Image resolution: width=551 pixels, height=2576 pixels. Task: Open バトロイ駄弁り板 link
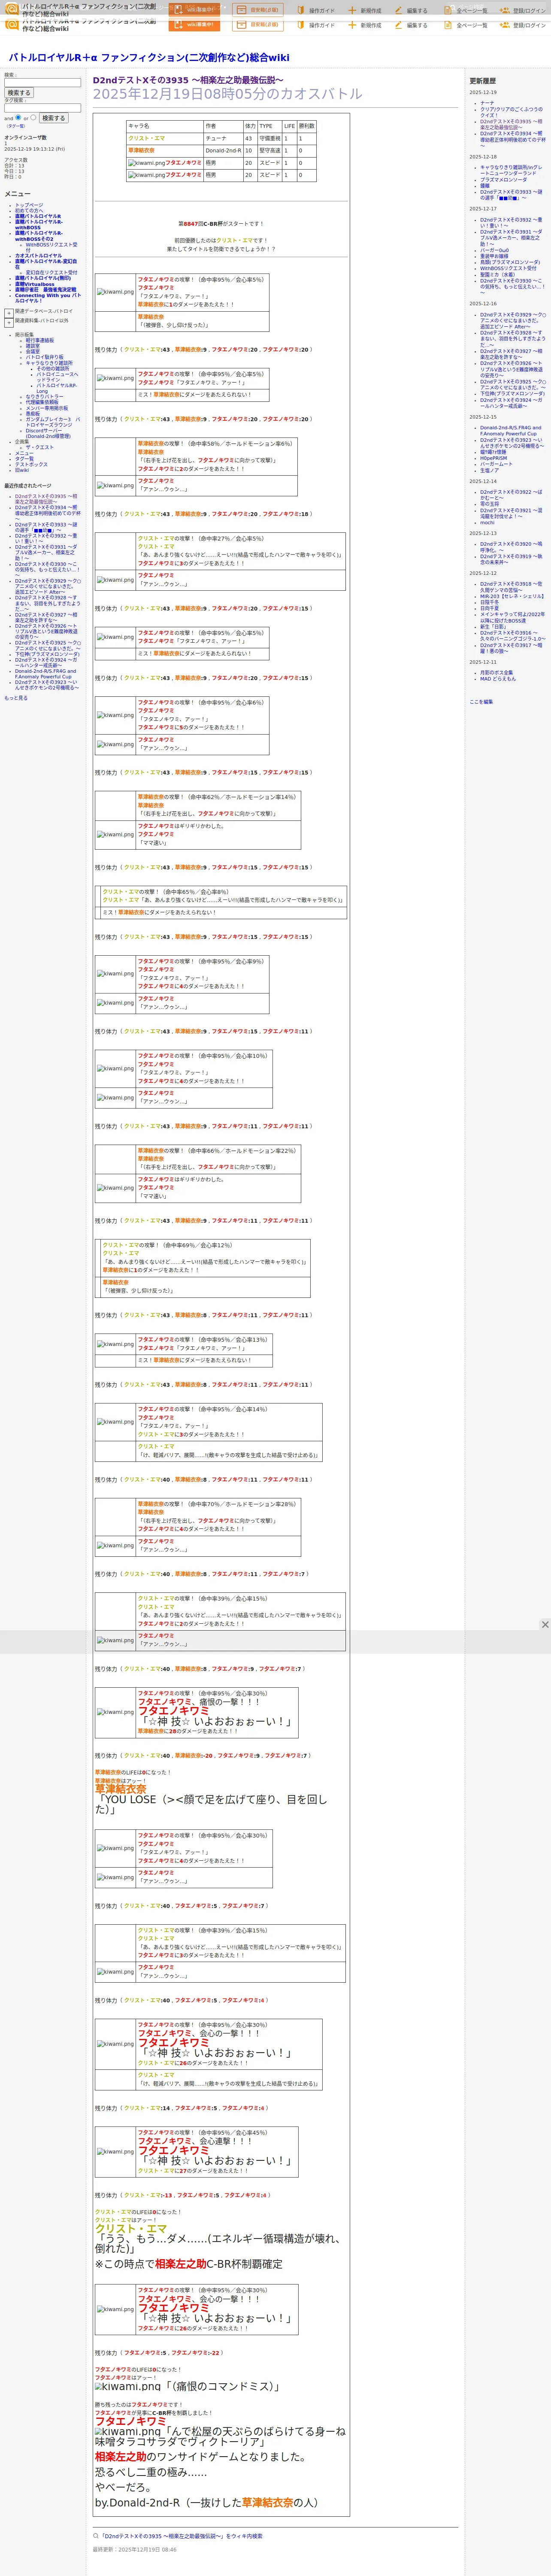44,357
